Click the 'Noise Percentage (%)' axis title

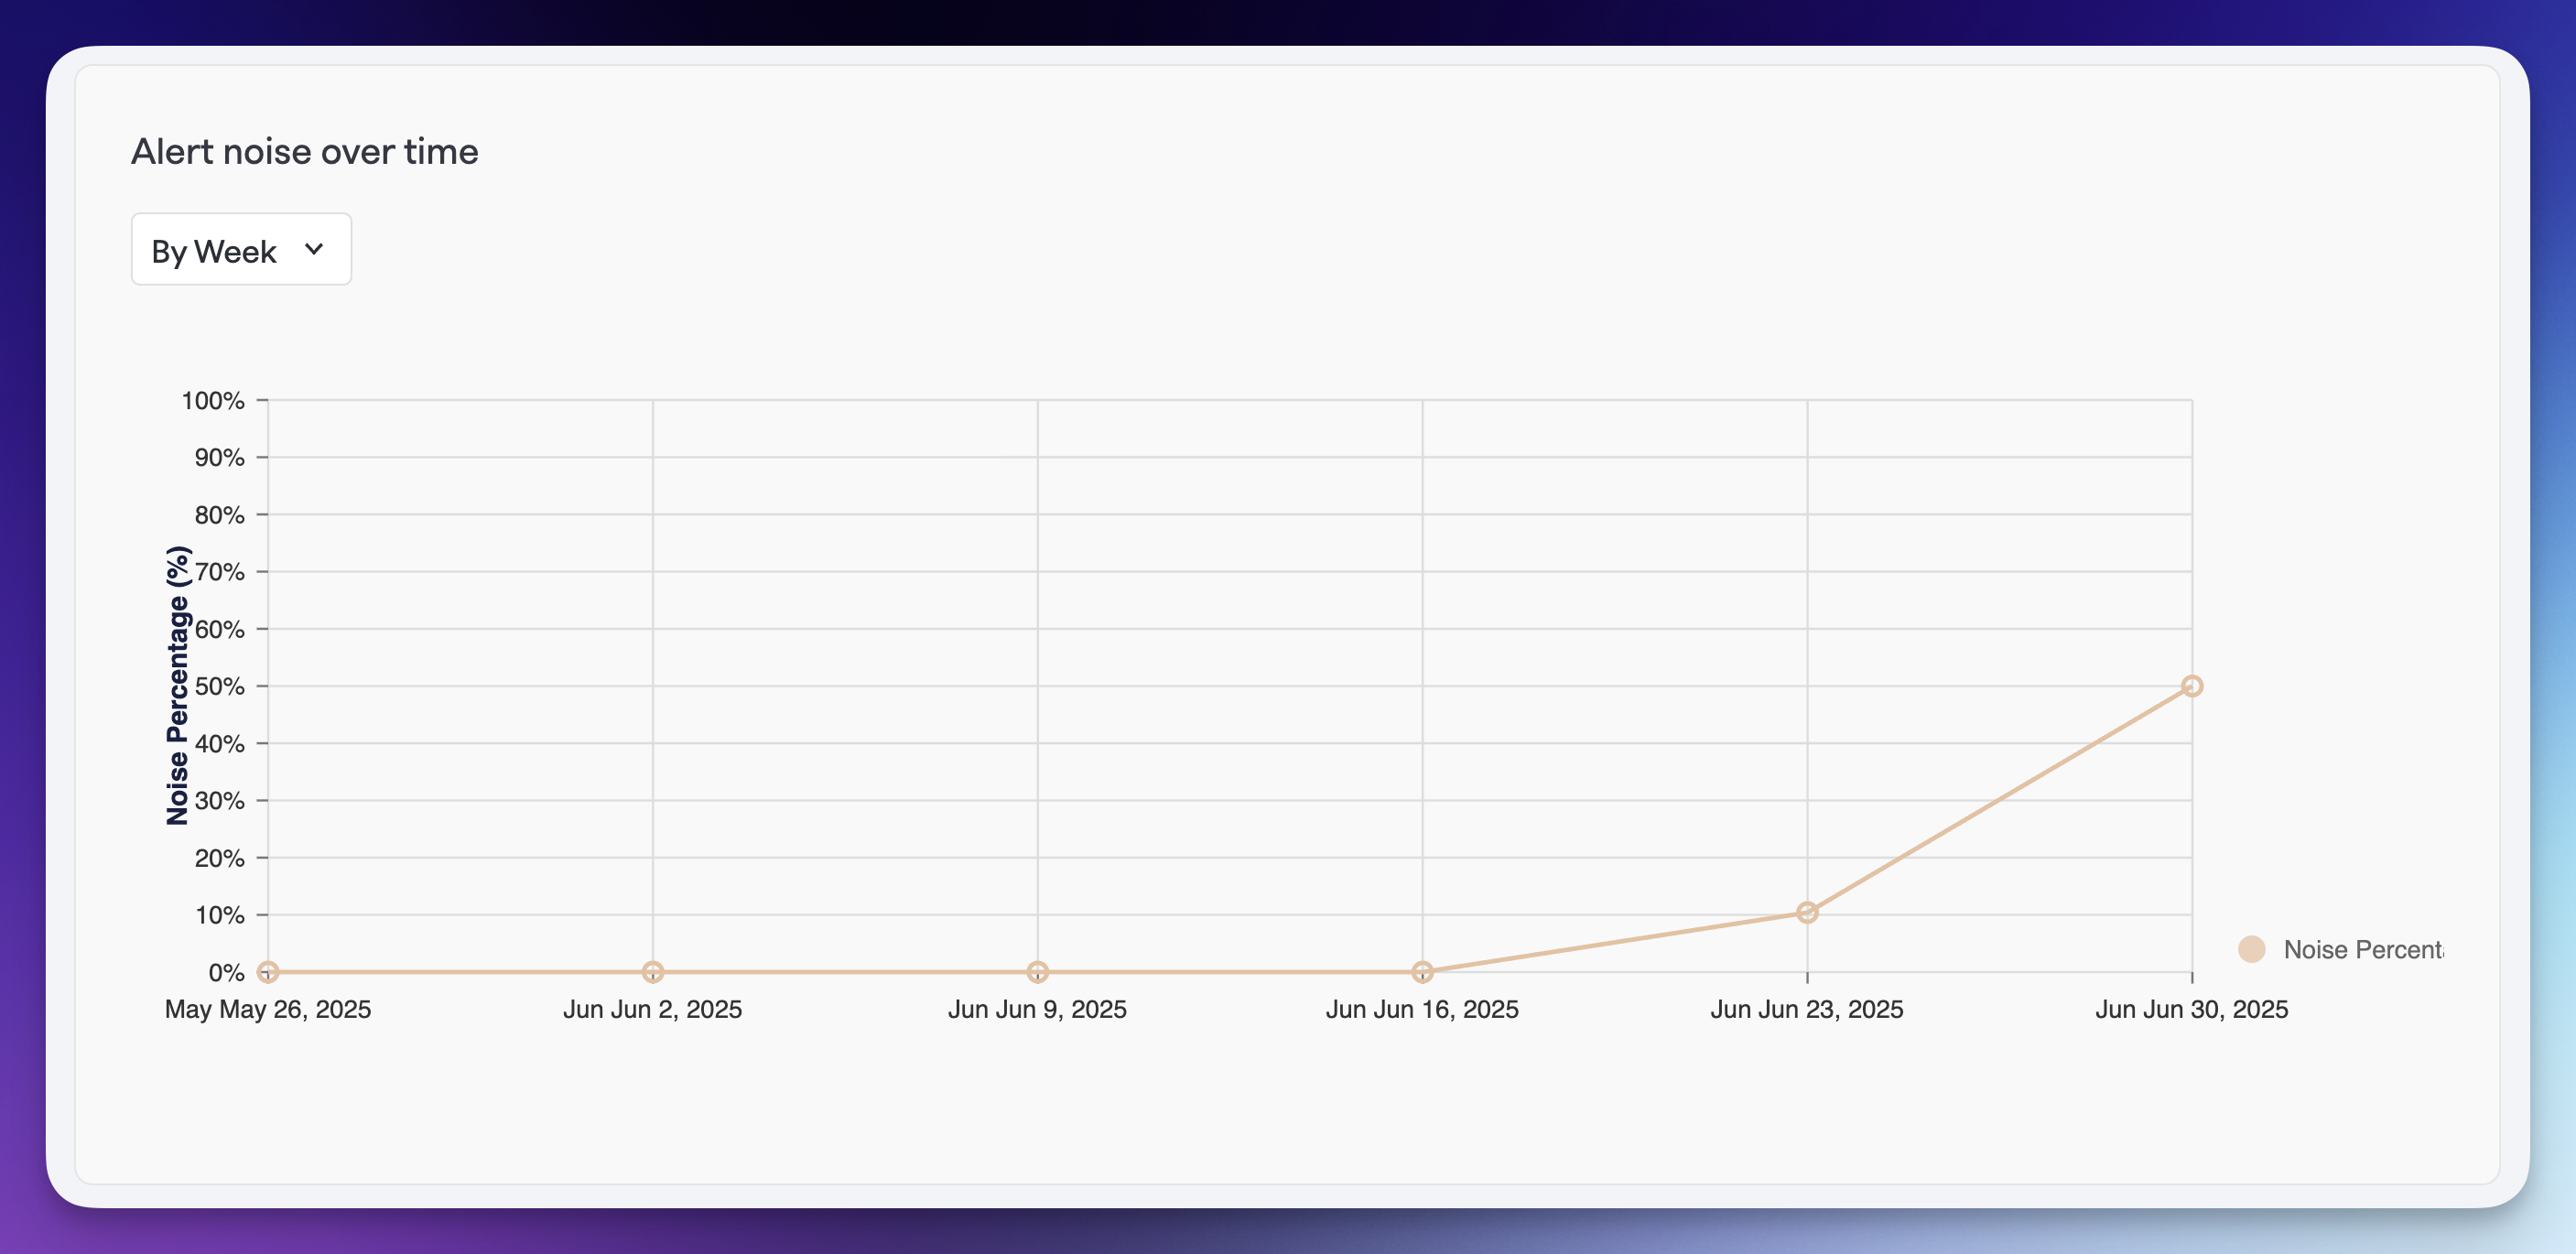[178, 686]
